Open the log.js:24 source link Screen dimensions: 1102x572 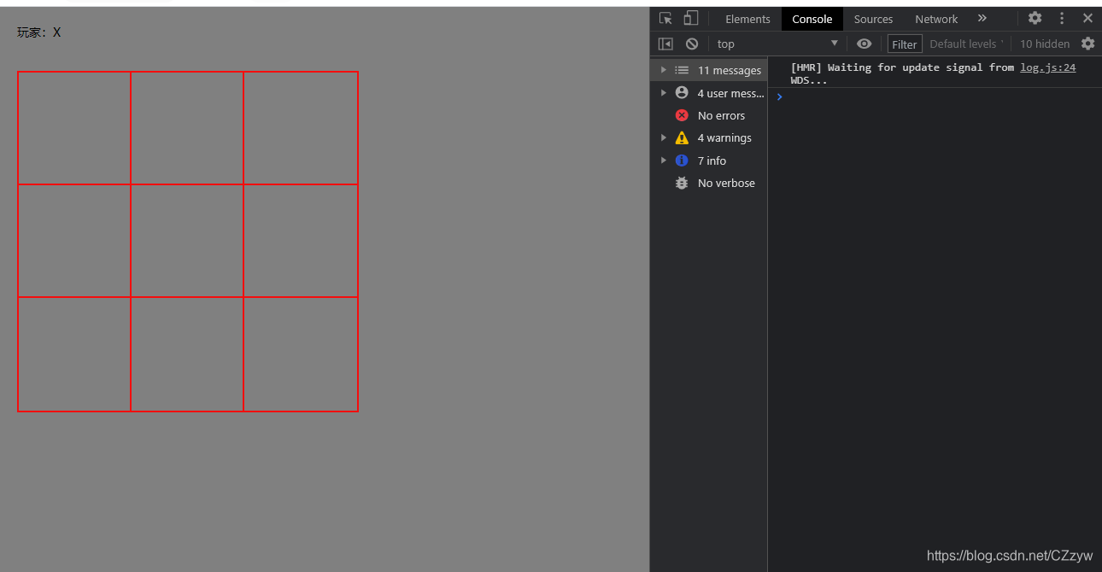(1047, 67)
